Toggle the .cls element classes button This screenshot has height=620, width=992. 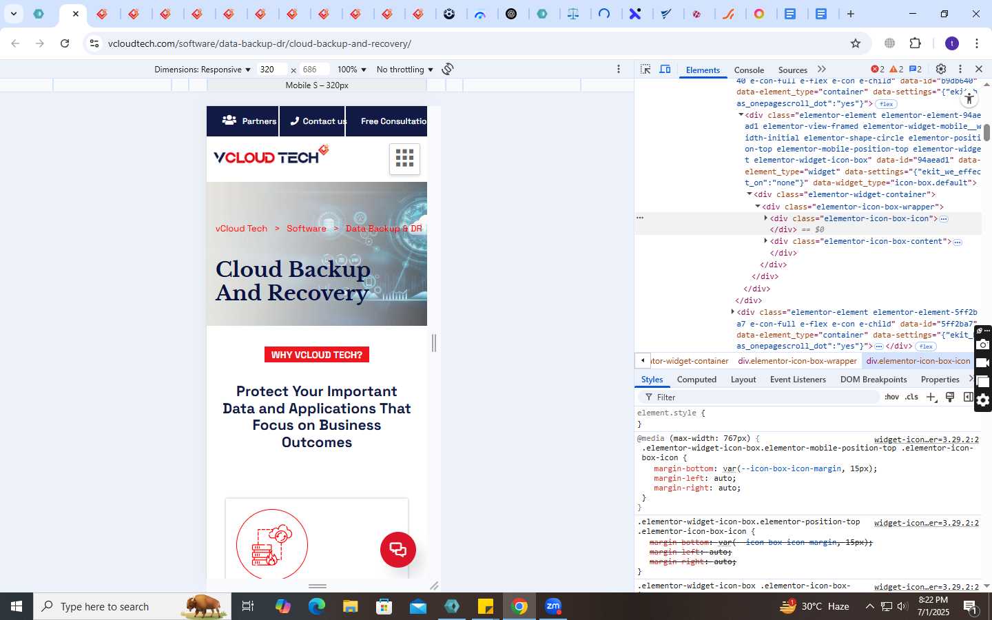pyautogui.click(x=912, y=397)
